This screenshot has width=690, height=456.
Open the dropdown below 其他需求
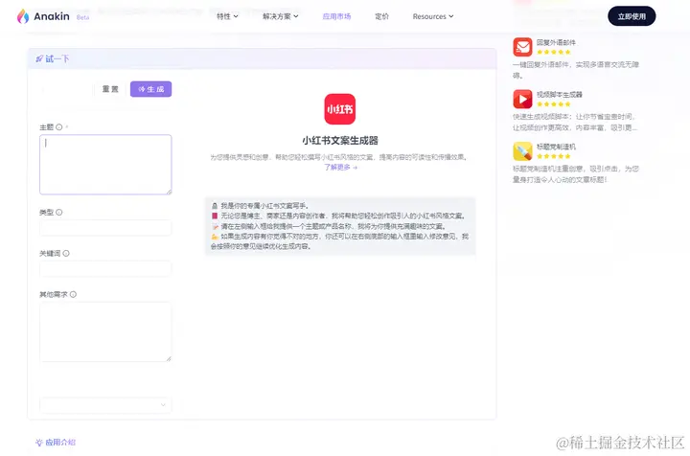pos(105,405)
